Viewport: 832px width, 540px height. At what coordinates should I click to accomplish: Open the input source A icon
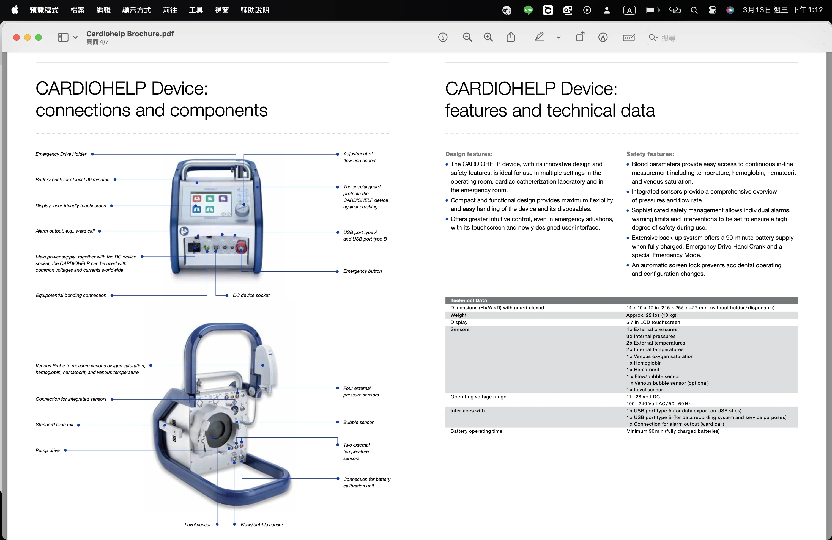click(629, 10)
